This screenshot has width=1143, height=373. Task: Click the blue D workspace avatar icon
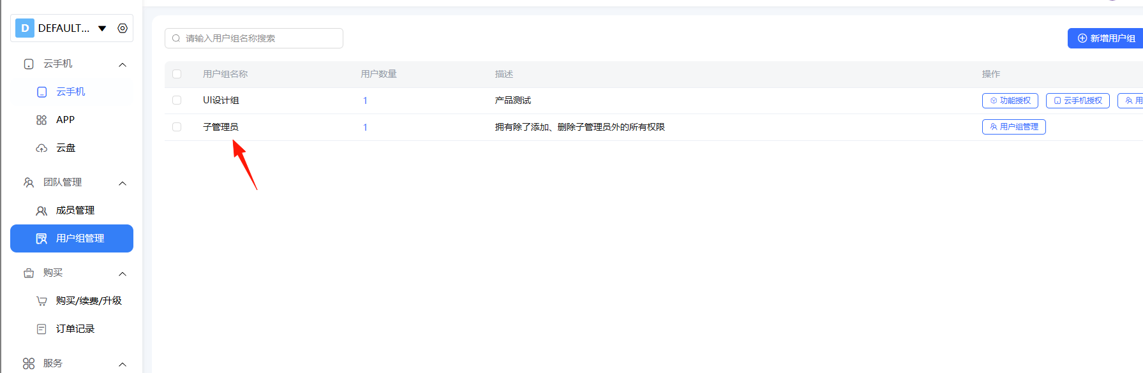coord(25,28)
